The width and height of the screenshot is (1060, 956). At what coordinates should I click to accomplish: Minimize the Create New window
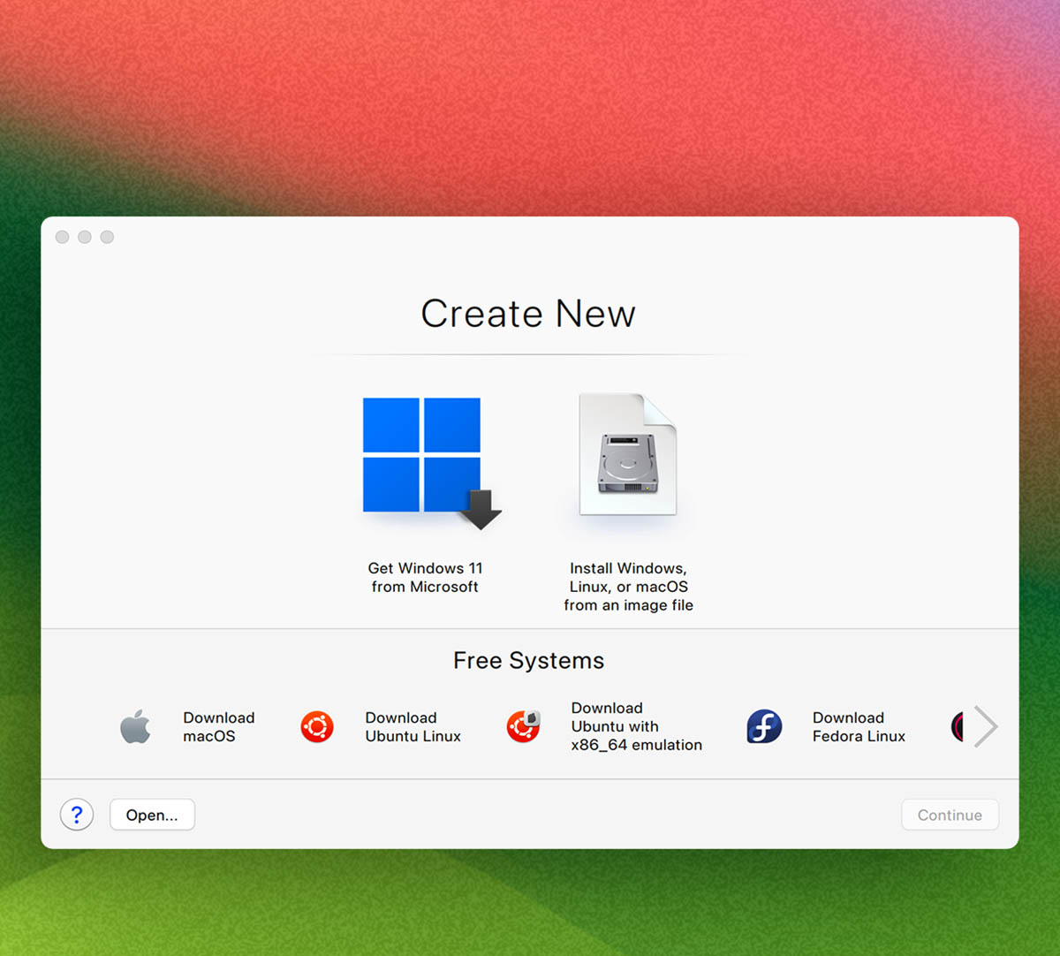point(85,237)
